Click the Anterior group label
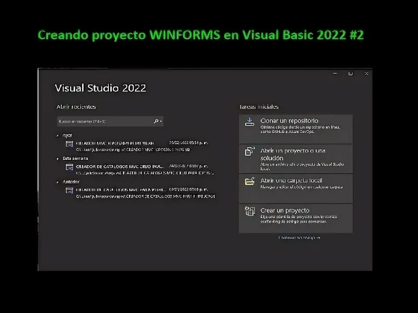This screenshot has width=418, height=313. point(71,182)
